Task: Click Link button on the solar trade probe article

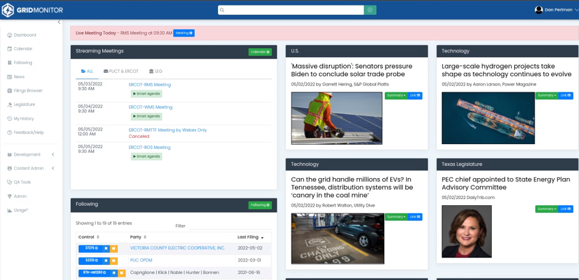Action: click(x=415, y=95)
